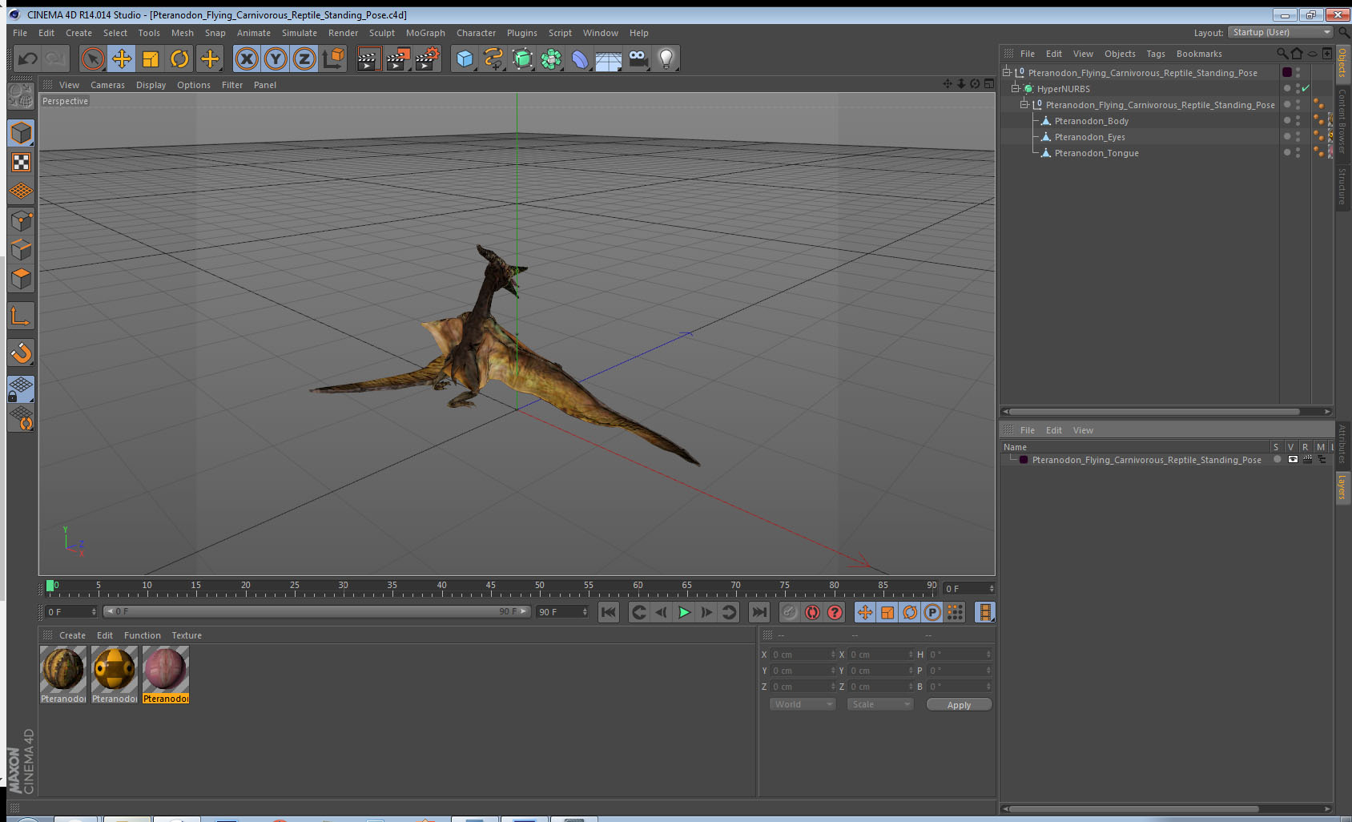
Task: Open material Texture menu
Action: 187,635
